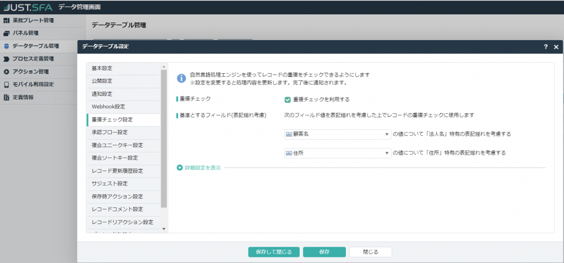The height and width of the screenshot is (263, 564).
Task: Click the blue information icon
Action: click(181, 78)
